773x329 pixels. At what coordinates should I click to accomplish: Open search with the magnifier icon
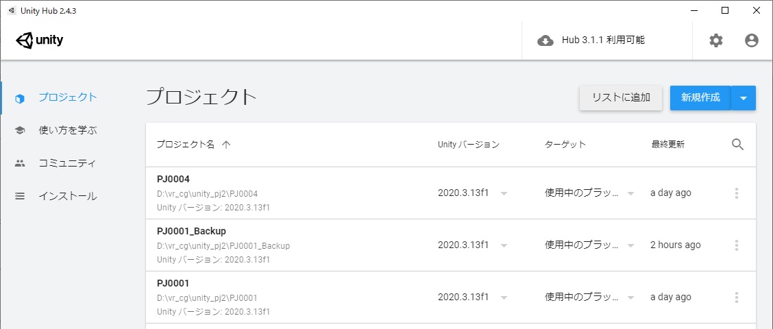click(x=737, y=145)
